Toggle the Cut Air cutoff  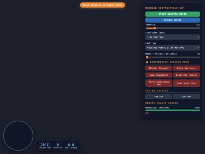click(159, 97)
